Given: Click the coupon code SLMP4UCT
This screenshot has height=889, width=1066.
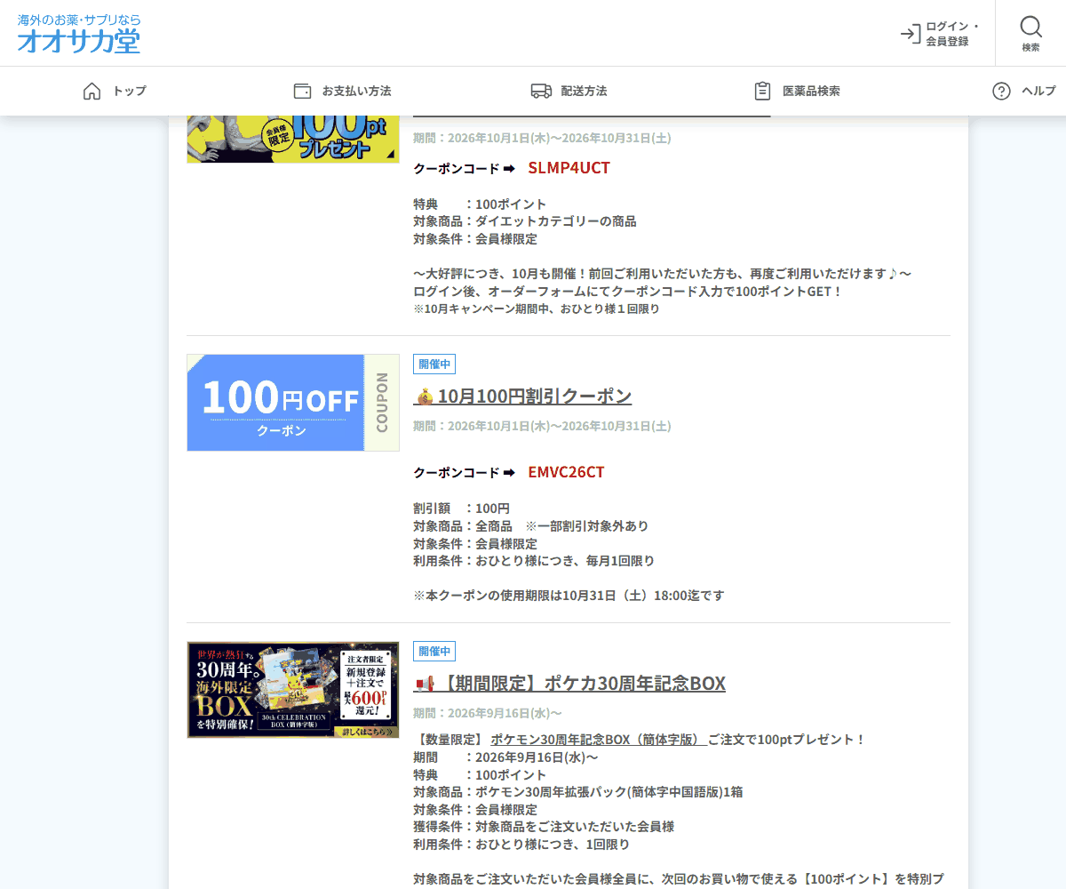Looking at the screenshot, I should (569, 168).
